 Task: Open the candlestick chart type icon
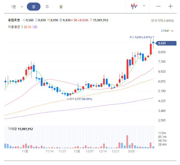point(134,6)
